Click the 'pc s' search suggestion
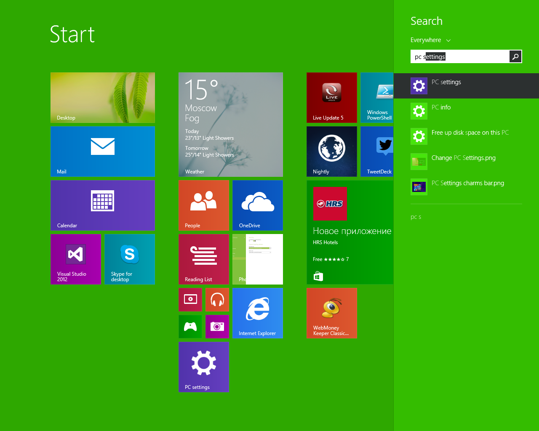 (x=416, y=217)
